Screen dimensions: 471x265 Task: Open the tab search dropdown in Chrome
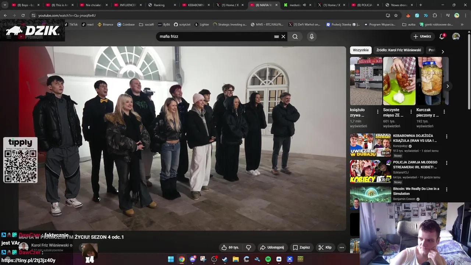click(x=5, y=5)
